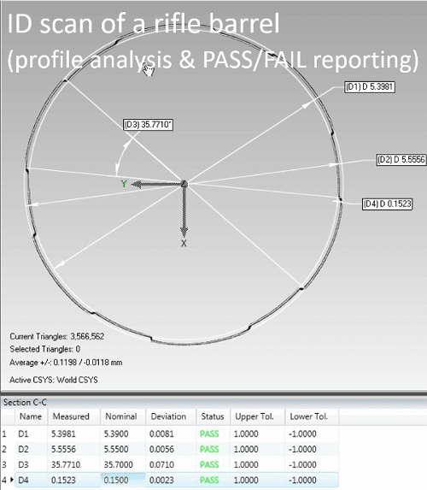The height and width of the screenshot is (490, 427).
Task: Sort by the Status column header
Action: click(213, 416)
